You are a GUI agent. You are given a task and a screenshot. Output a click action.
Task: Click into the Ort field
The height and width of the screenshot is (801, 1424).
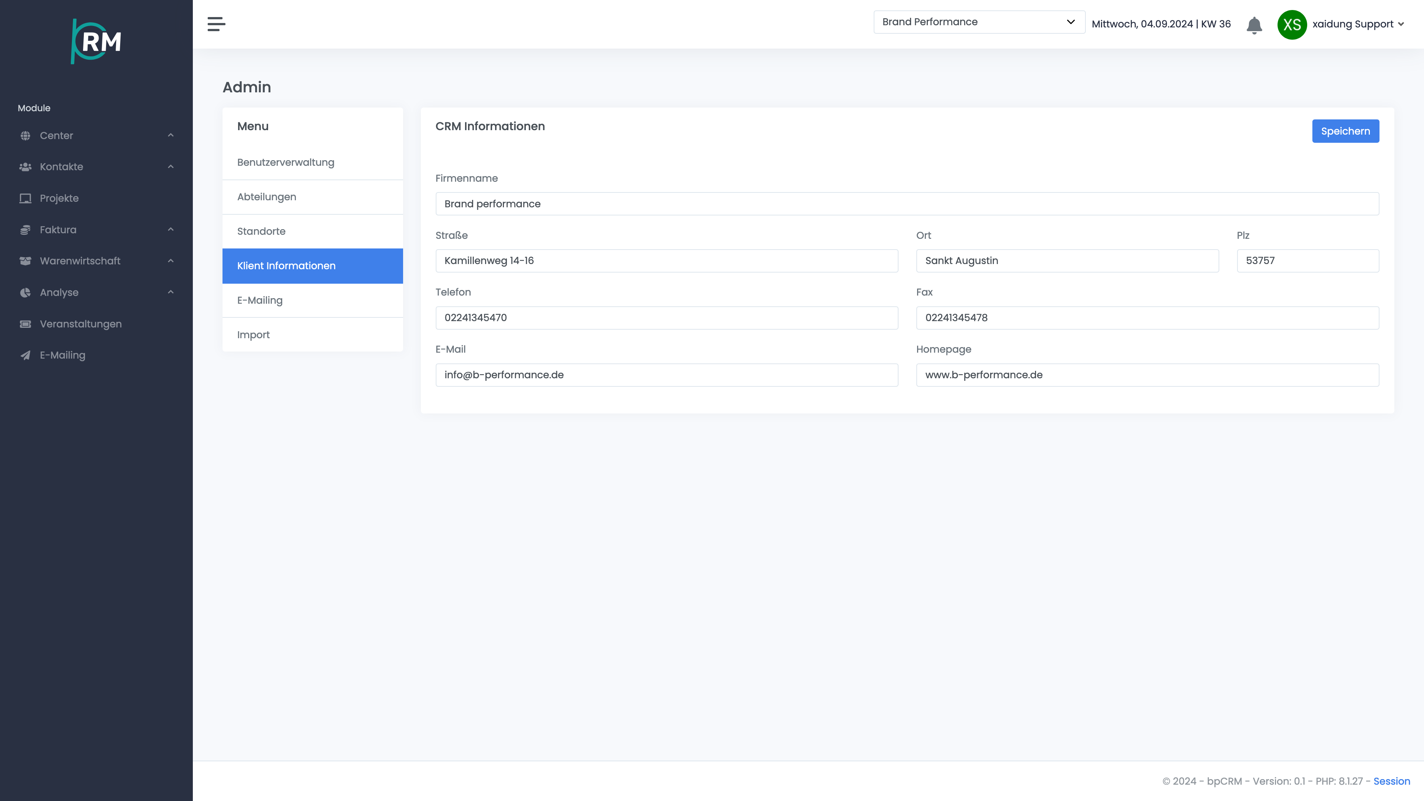tap(1068, 261)
